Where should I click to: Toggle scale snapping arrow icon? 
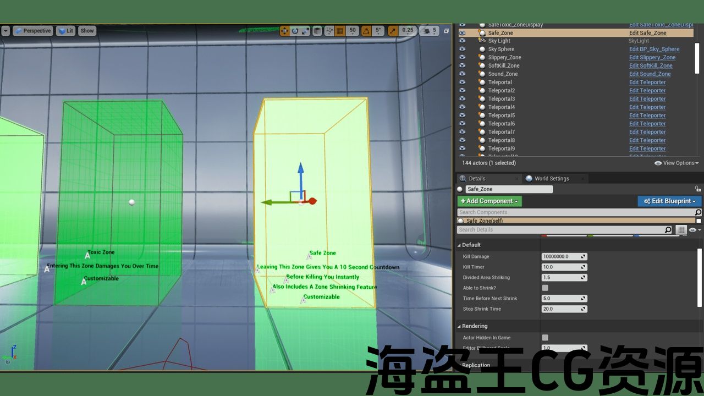tap(393, 31)
